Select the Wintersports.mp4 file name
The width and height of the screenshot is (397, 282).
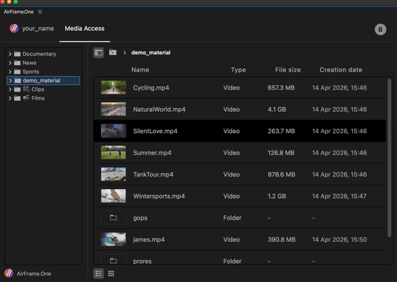coord(159,196)
